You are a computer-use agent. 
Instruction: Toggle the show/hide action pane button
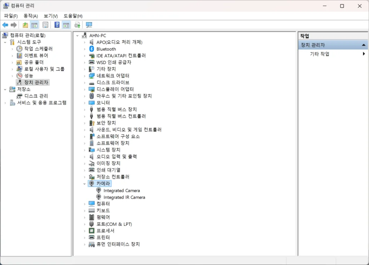tap(66, 25)
